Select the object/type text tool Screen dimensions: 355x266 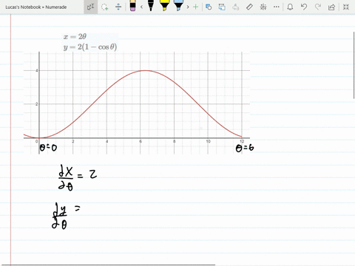(90, 7)
